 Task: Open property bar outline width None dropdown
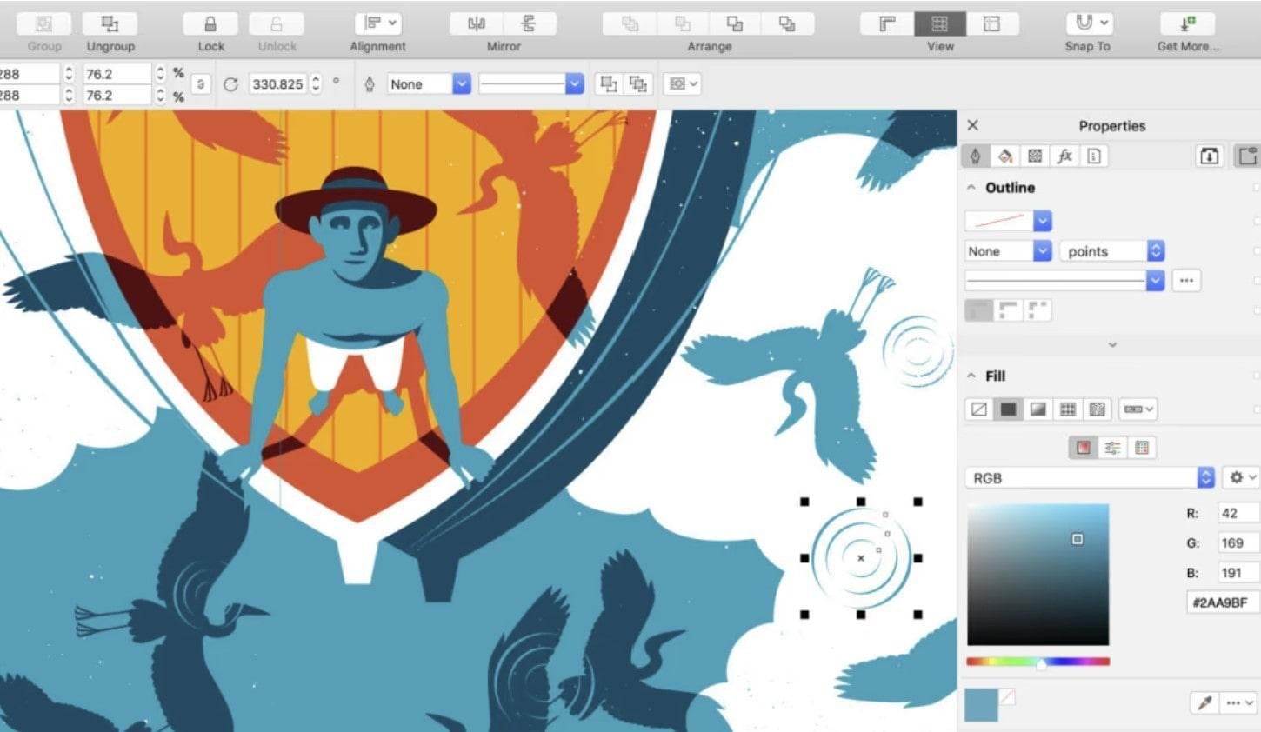pos(462,84)
